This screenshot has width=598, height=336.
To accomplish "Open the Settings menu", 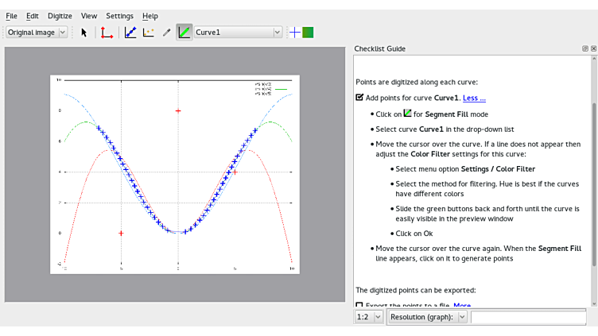I will 119,16.
